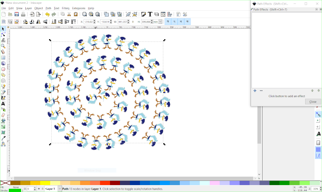
Task: Click the Save document icon
Action: click(16, 14)
